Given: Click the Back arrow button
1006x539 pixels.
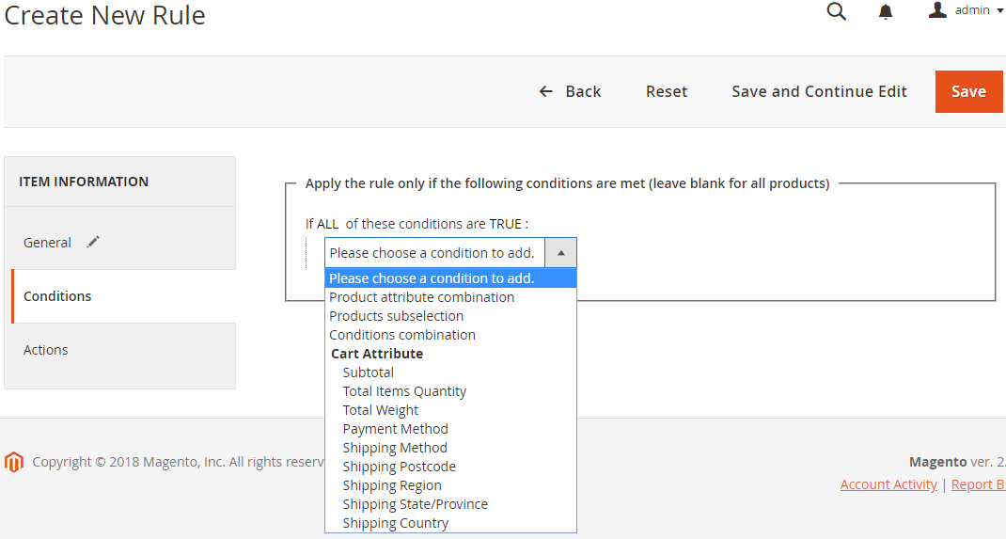Looking at the screenshot, I should 570,91.
